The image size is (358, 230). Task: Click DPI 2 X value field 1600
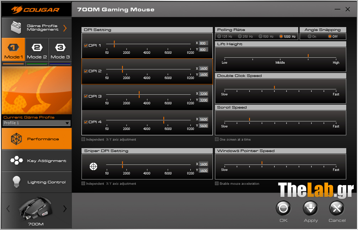click(204, 68)
